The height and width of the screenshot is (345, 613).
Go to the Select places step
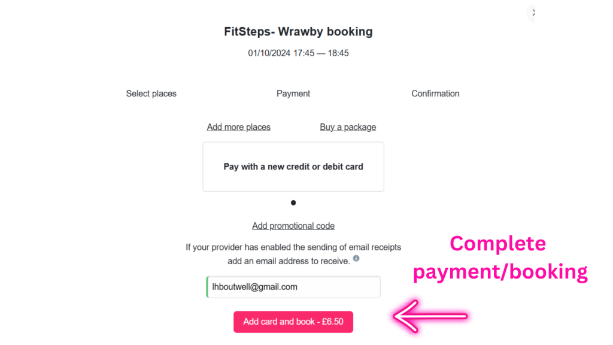[151, 93]
